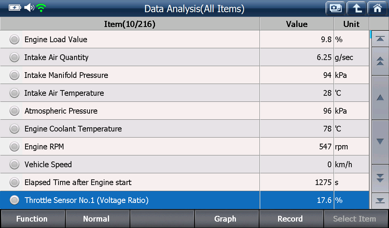Select the Engine Load Value radio button
The image size is (389, 228).
(14, 40)
